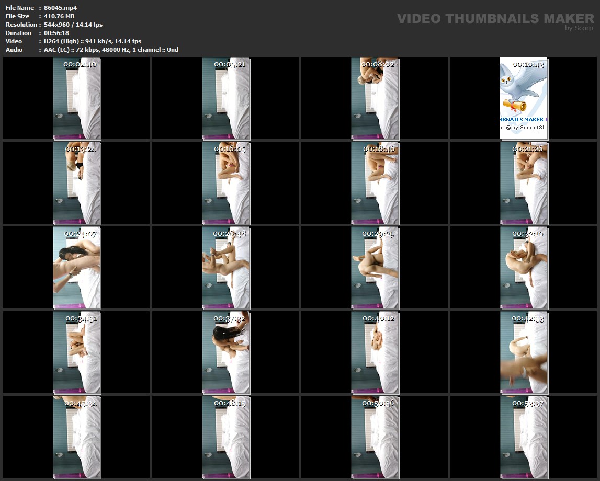This screenshot has width=600, height=481.
Task: Open the frame marked 00:48:15
Action: coord(226,438)
